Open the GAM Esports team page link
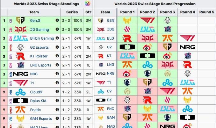Viewport: 216px width, 128px height. click(x=41, y=119)
